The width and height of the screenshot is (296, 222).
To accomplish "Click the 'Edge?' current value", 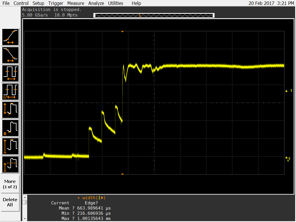I will 91,203.
